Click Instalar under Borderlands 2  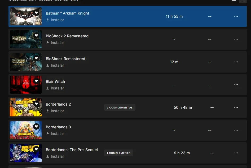(55, 111)
